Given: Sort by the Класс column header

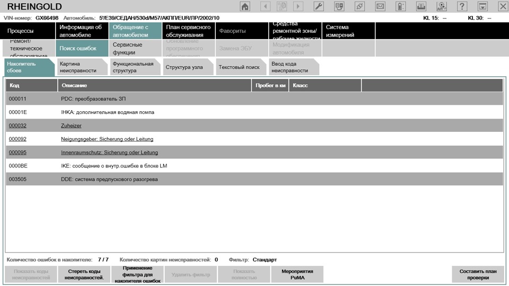Looking at the screenshot, I should (x=325, y=85).
